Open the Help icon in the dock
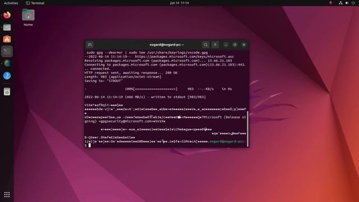 tap(7, 76)
